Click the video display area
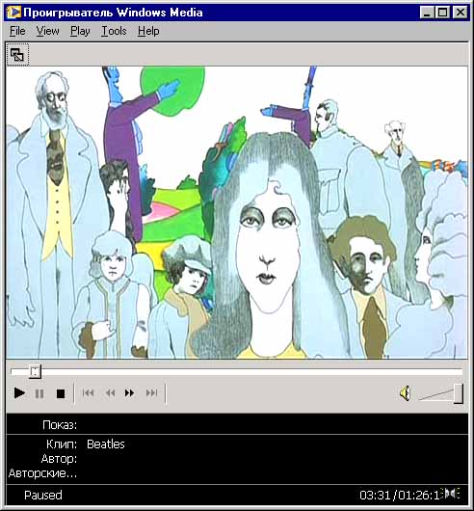The width and height of the screenshot is (474, 511). (x=237, y=212)
